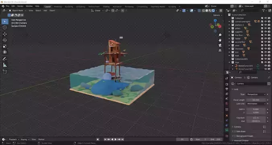Switch to the Geometry Nodes workspace tab

[x=158, y=6]
